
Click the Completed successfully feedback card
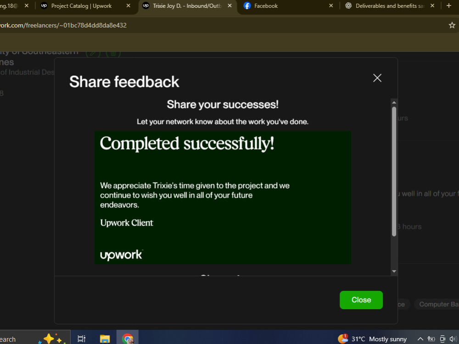(223, 198)
